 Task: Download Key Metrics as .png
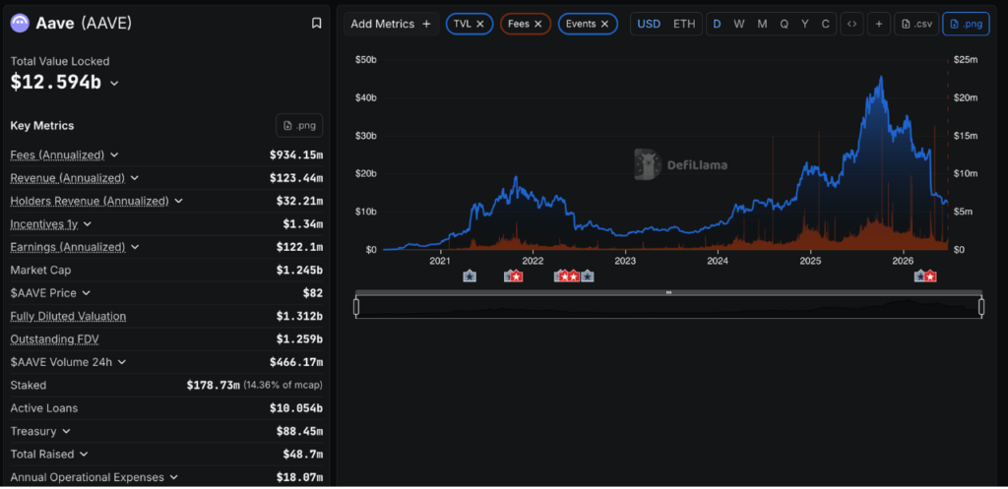point(299,125)
